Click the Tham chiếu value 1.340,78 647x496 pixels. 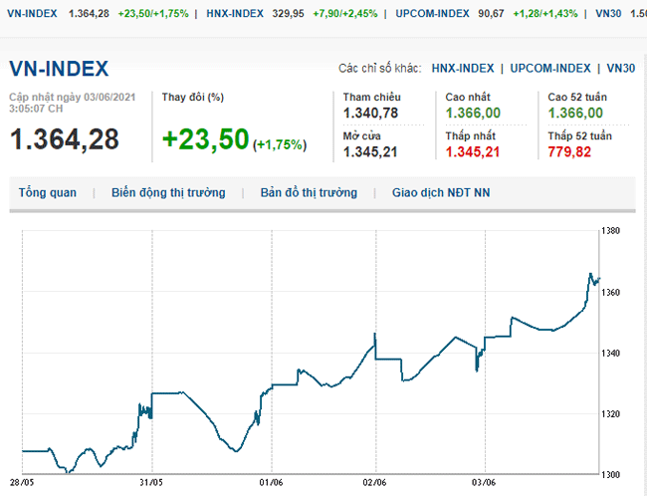pyautogui.click(x=370, y=113)
